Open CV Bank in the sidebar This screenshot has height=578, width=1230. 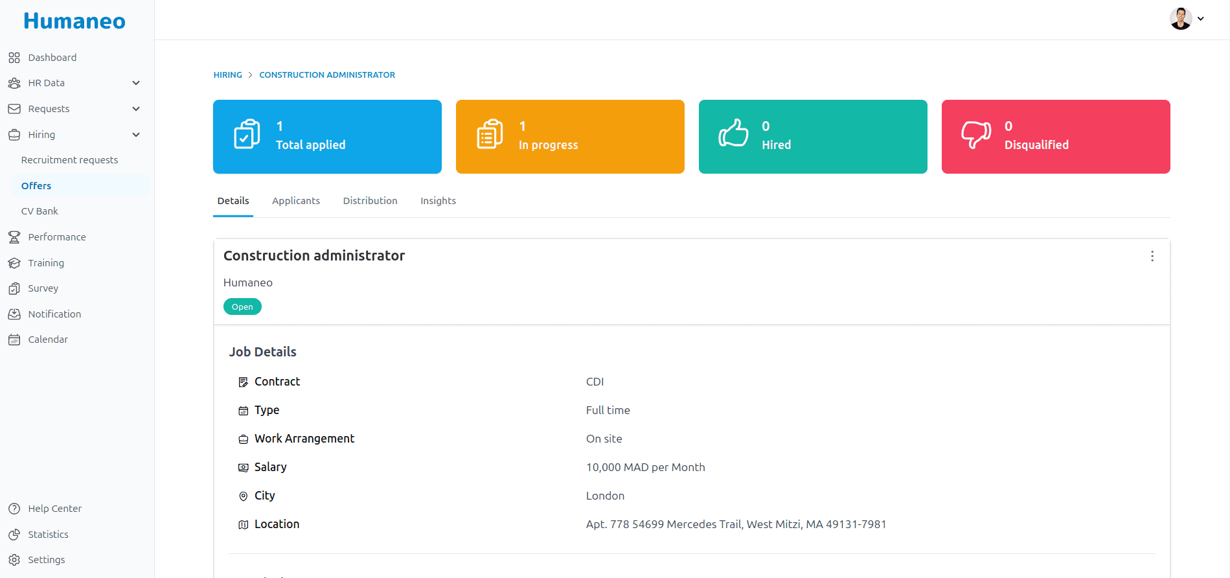40,211
